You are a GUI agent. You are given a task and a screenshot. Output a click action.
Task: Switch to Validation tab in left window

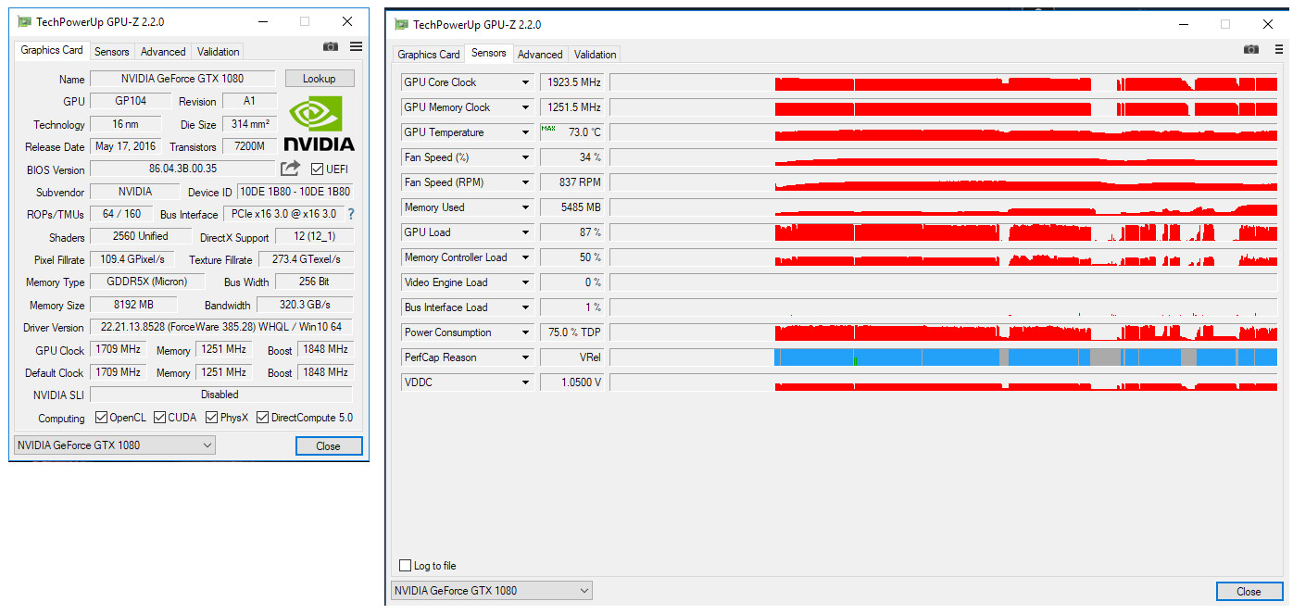coord(219,52)
